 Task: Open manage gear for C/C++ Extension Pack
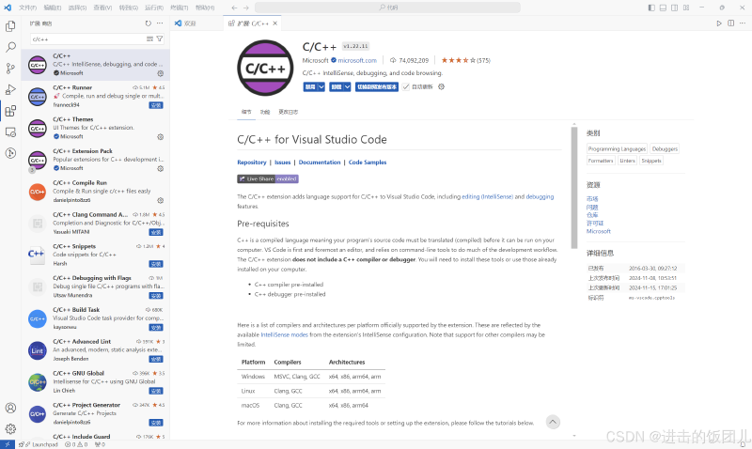[x=161, y=169]
